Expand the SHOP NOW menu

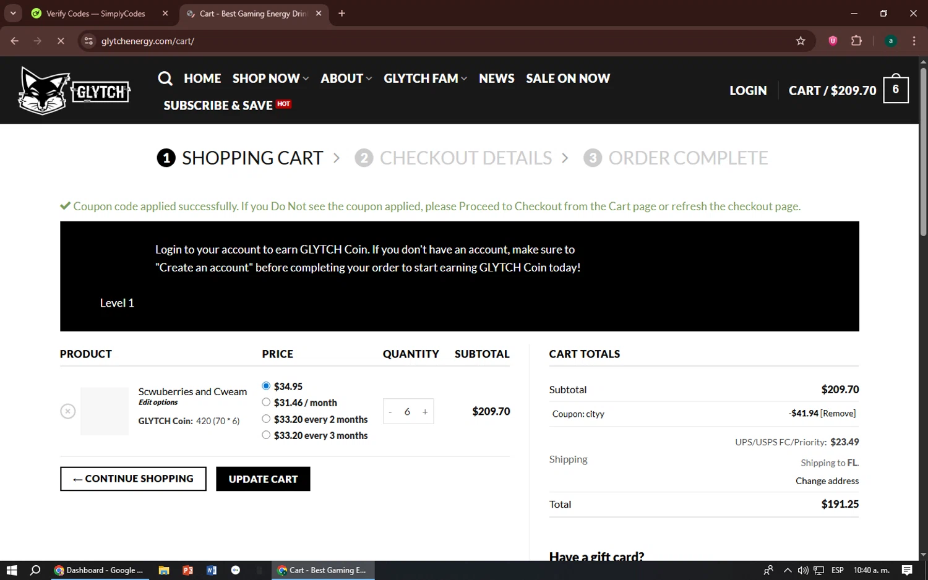click(270, 79)
